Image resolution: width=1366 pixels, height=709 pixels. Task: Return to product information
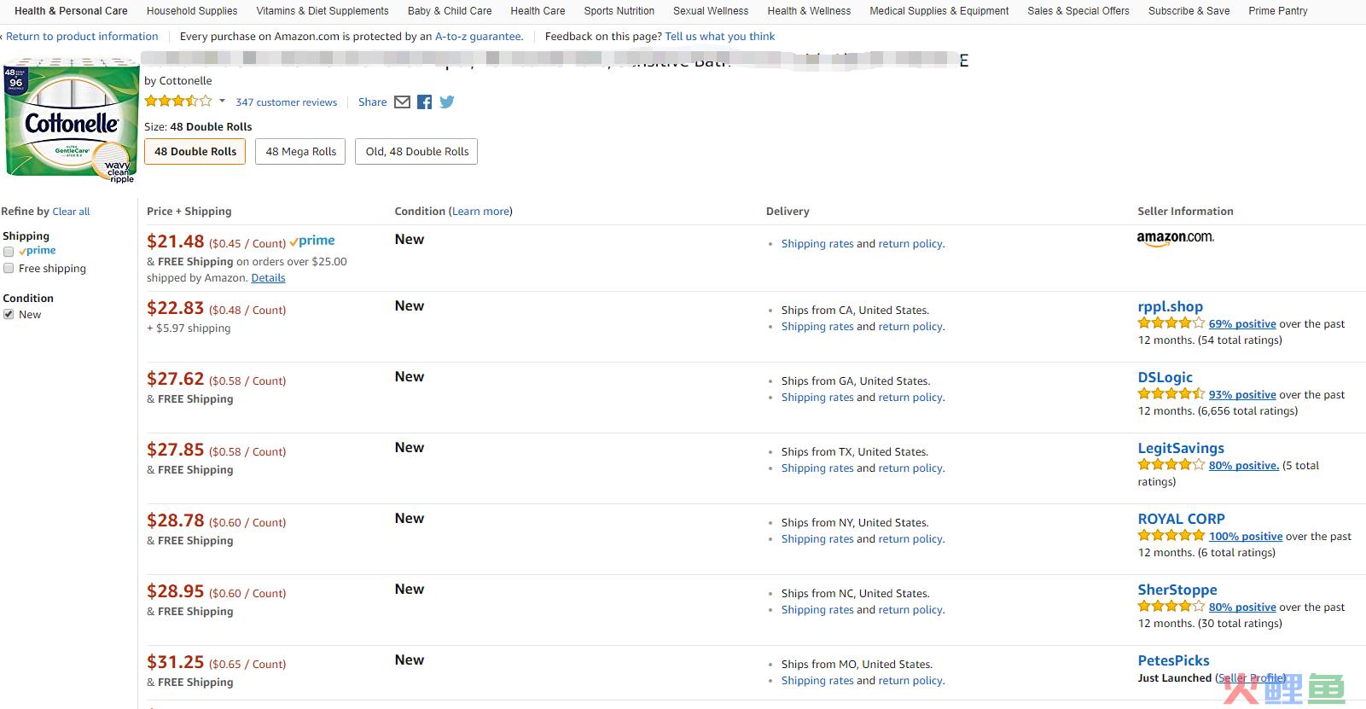82,37
